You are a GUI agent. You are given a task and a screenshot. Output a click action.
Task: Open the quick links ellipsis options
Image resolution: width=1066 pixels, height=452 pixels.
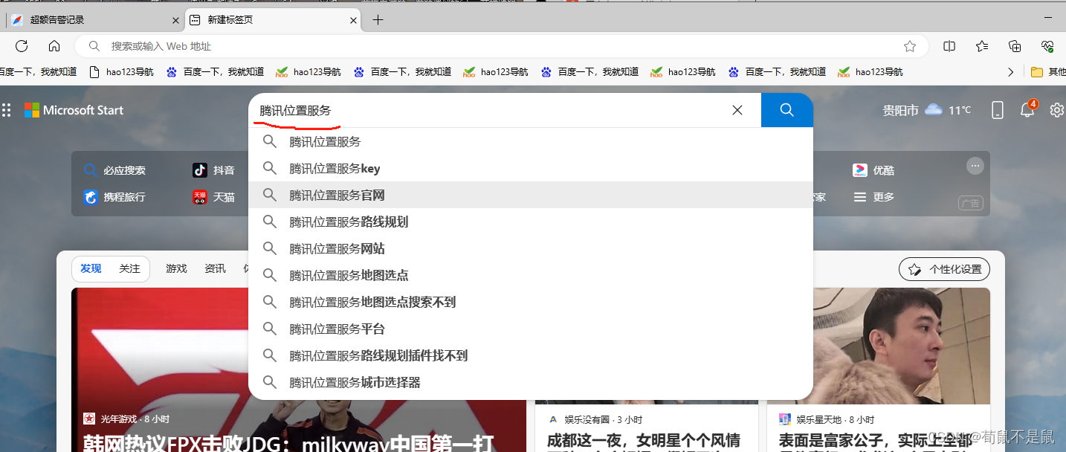(x=975, y=166)
